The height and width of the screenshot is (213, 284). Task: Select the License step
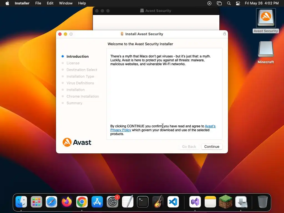tap(73, 63)
